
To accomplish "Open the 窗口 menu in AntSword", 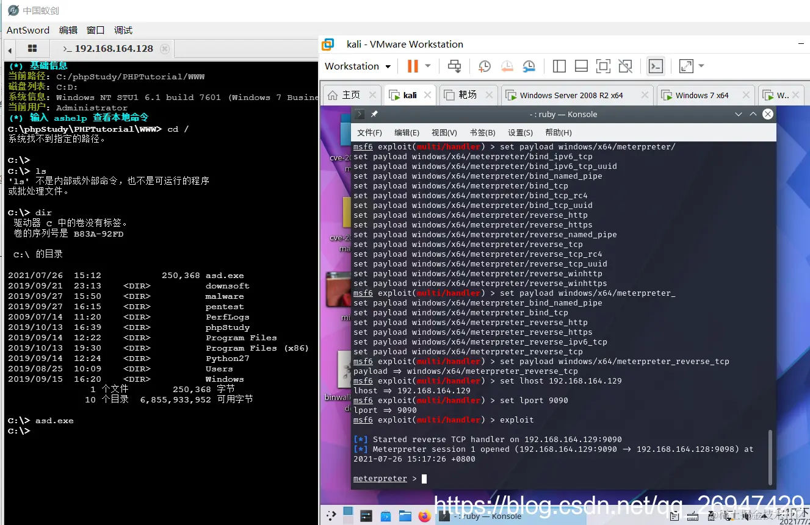I will tap(96, 30).
